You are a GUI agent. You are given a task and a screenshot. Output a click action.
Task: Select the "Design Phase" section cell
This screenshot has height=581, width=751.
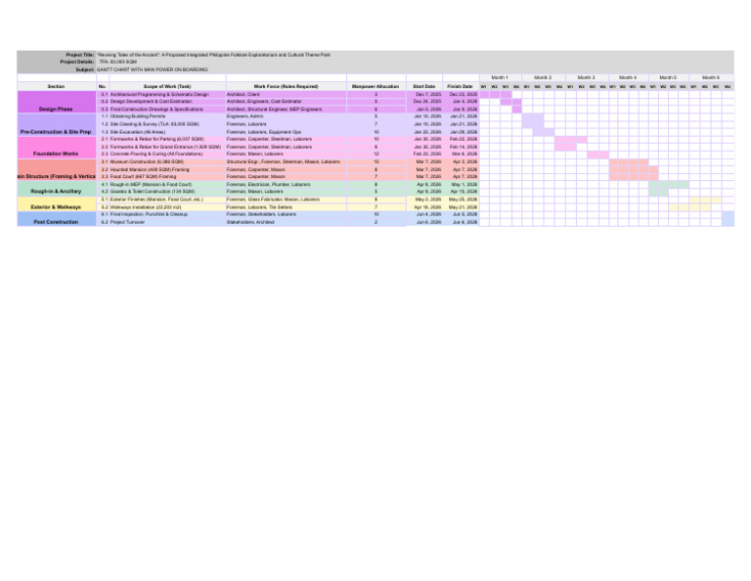coord(57,102)
